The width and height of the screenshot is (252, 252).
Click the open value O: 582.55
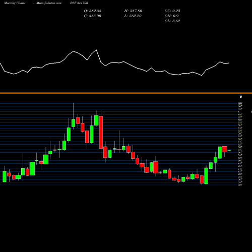pos(93,11)
